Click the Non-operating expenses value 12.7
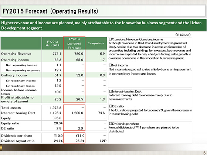The image size is (207, 155). pyautogui.click(x=58, y=70)
